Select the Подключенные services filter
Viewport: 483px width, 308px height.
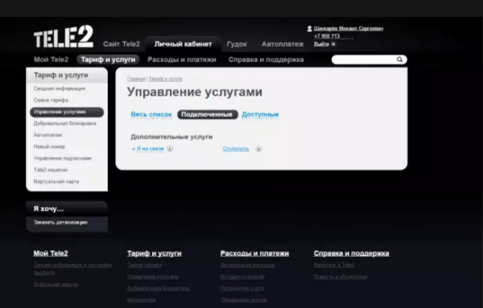tap(208, 114)
